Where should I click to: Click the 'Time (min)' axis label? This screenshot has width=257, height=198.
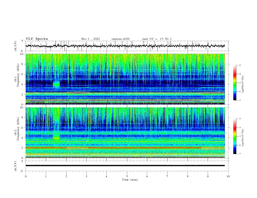pyautogui.click(x=130, y=180)
